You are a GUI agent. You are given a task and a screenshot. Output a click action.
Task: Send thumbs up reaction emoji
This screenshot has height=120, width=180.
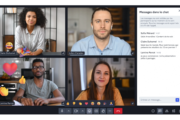(68, 103)
